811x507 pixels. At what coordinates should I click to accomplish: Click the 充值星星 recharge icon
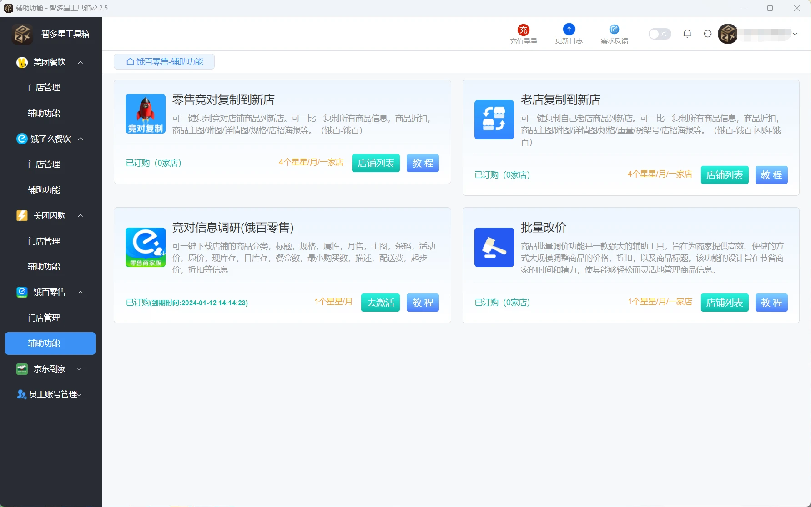tap(524, 30)
